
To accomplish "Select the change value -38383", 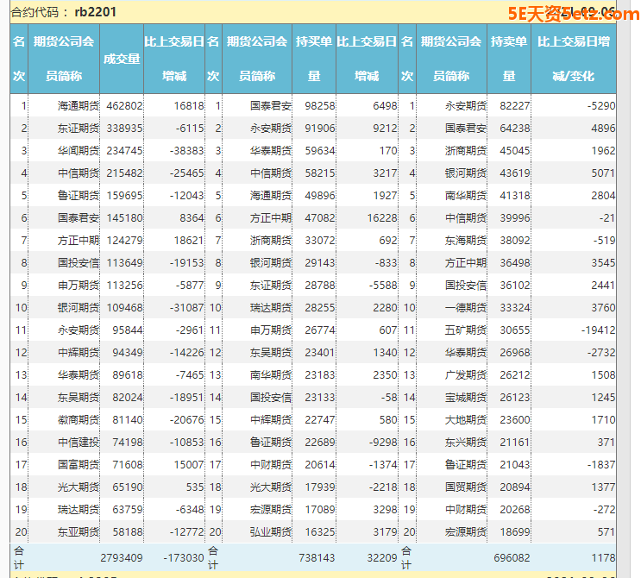I will click(x=186, y=151).
